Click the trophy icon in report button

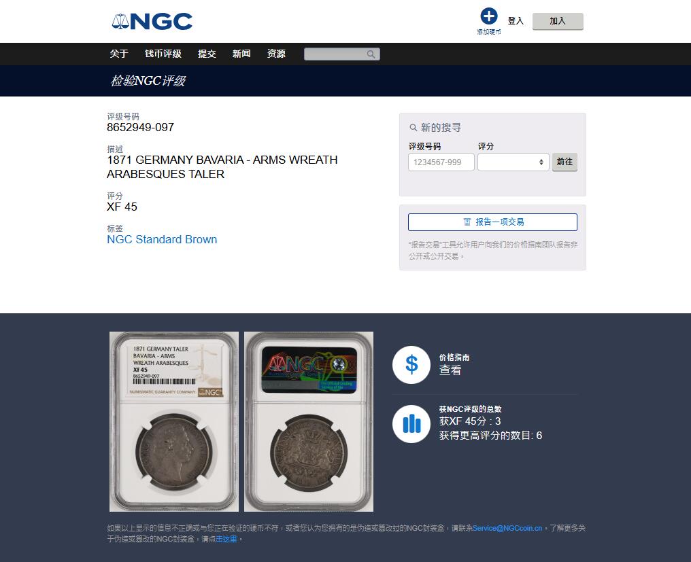pos(467,222)
